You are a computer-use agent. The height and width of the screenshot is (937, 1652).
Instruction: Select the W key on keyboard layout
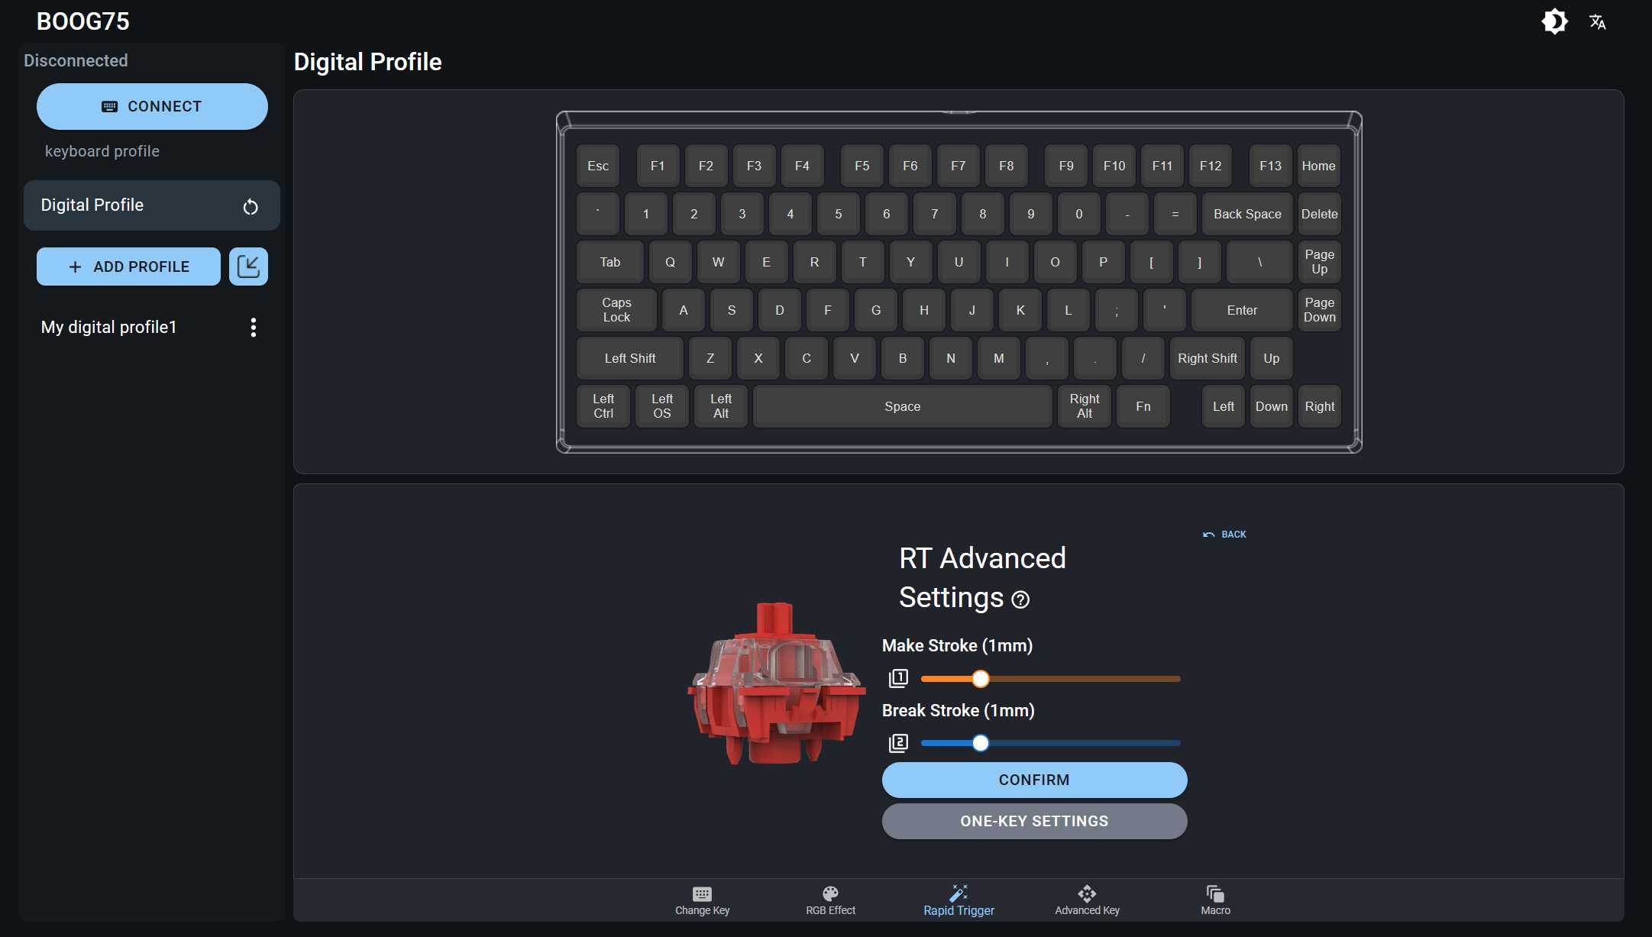coord(717,261)
